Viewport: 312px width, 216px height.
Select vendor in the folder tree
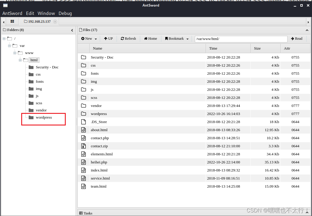pos(41,110)
